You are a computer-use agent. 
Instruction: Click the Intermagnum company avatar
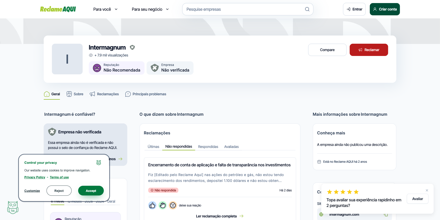[67, 59]
